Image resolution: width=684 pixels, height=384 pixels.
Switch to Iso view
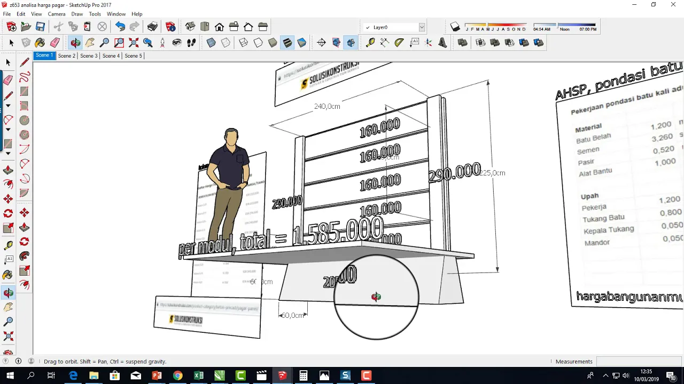[190, 27]
